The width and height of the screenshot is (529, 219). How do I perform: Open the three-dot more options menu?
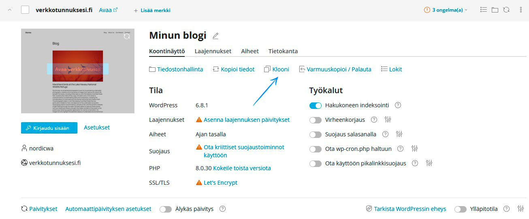click(x=521, y=10)
